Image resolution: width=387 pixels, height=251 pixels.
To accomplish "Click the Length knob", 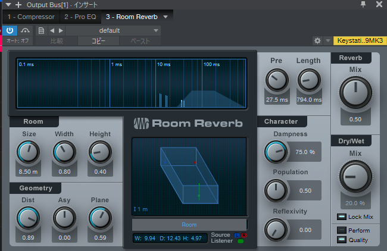I will coord(309,80).
